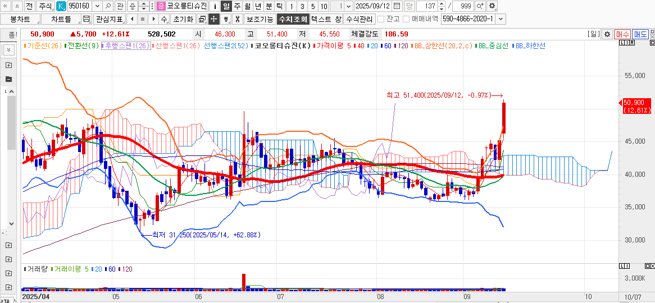Image resolution: width=655 pixels, height=303 pixels.
Task: Switch to monthly chart 월 period
Action: point(247,6)
